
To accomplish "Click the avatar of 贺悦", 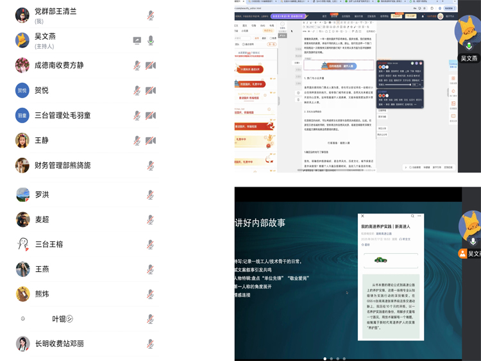I will pos(22,90).
